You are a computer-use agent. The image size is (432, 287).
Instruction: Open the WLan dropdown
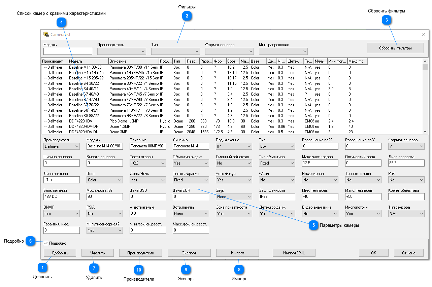tap(277, 180)
